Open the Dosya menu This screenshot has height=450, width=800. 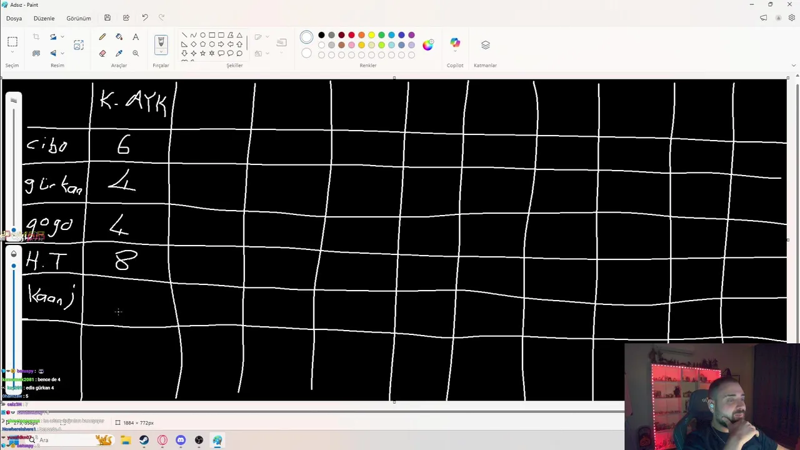(14, 18)
